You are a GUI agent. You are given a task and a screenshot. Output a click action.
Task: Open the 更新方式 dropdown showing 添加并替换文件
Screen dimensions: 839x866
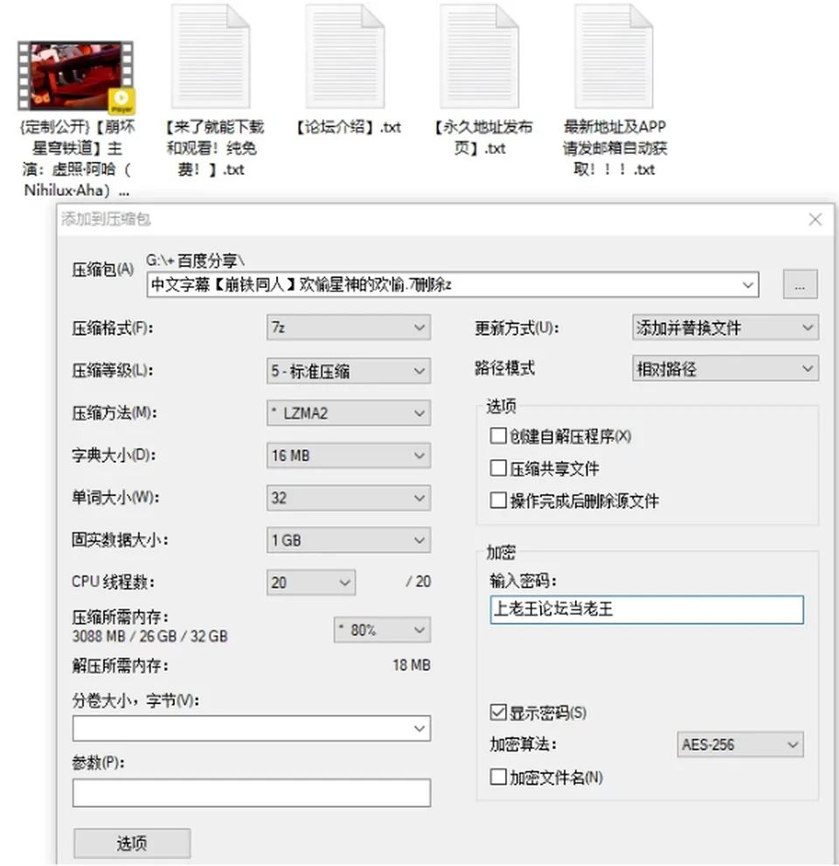[725, 327]
